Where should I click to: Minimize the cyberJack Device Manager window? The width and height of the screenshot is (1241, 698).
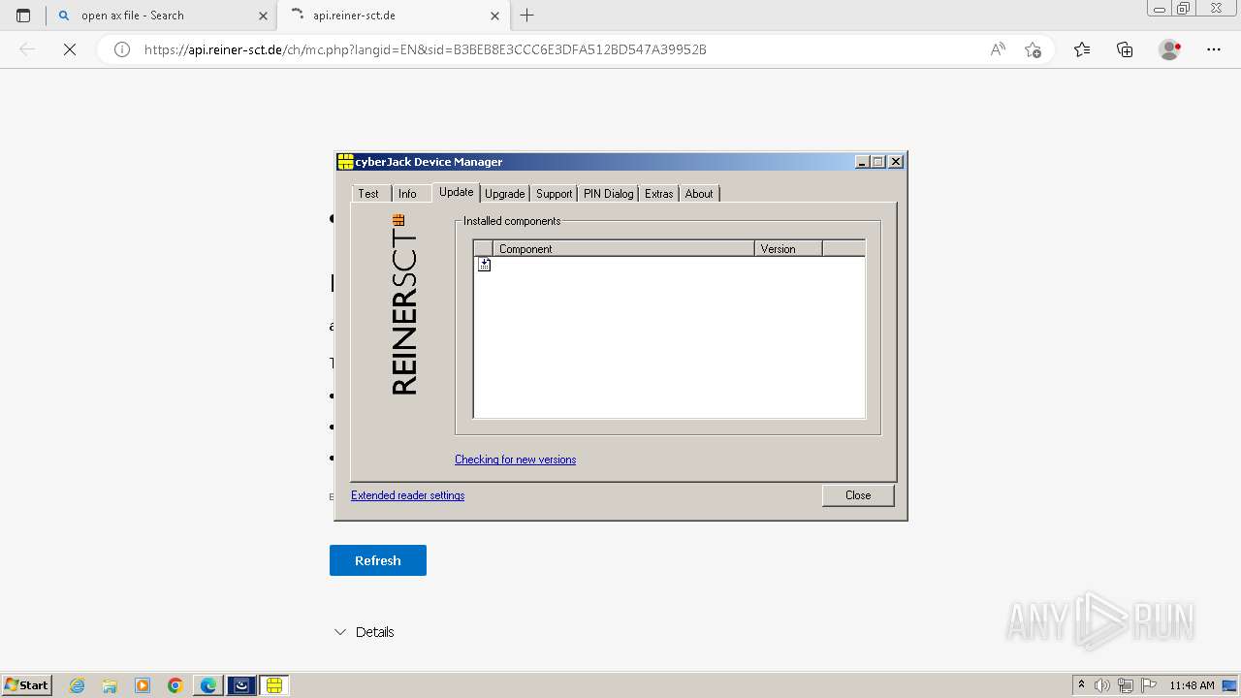(x=861, y=162)
